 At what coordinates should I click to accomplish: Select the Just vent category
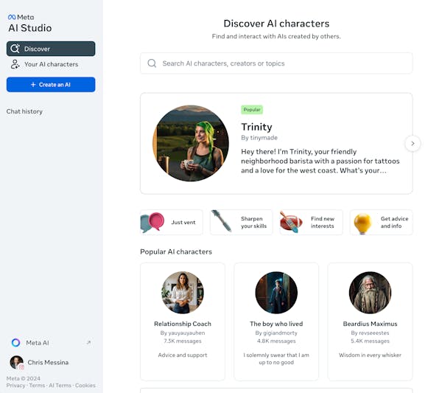[x=172, y=223]
